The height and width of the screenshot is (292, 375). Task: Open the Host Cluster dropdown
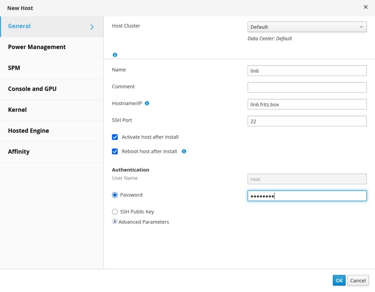point(307,27)
